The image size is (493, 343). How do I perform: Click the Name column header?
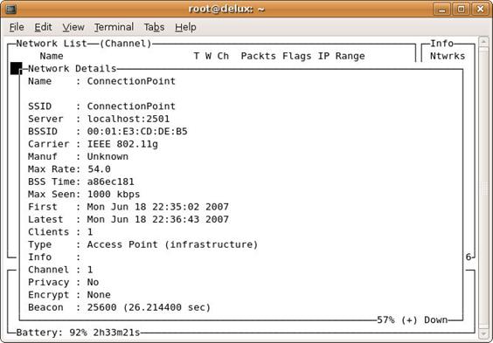tap(52, 56)
